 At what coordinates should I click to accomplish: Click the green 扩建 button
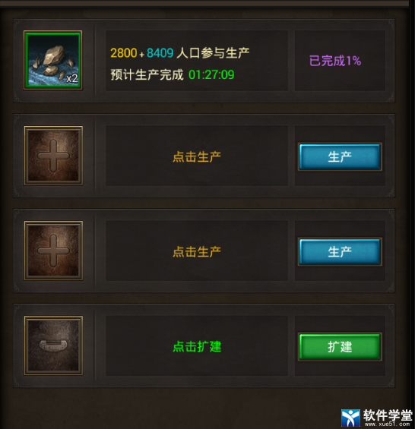point(340,347)
